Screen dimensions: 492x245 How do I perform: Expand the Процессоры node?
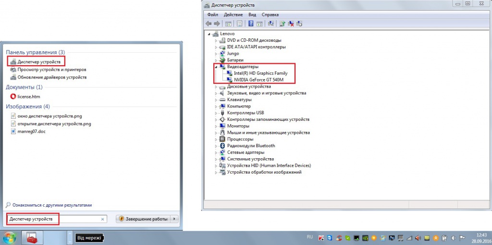pyautogui.click(x=216, y=139)
